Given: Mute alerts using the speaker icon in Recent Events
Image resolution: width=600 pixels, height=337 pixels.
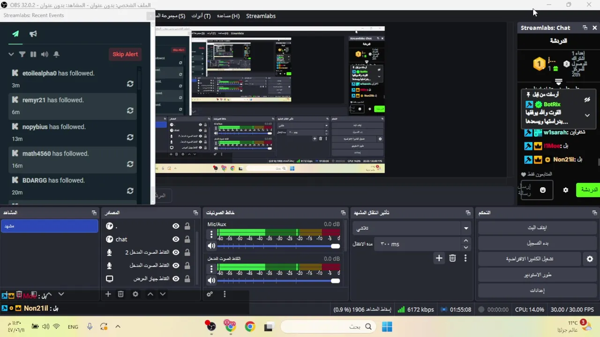Looking at the screenshot, I should tap(45, 54).
